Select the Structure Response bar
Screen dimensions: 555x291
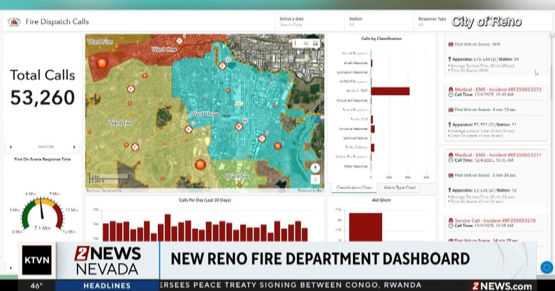373,129
